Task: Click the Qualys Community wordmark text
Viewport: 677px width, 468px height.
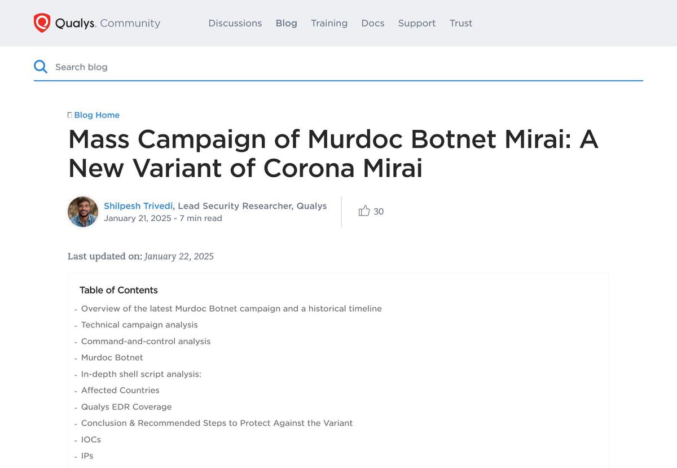Action: coord(108,23)
